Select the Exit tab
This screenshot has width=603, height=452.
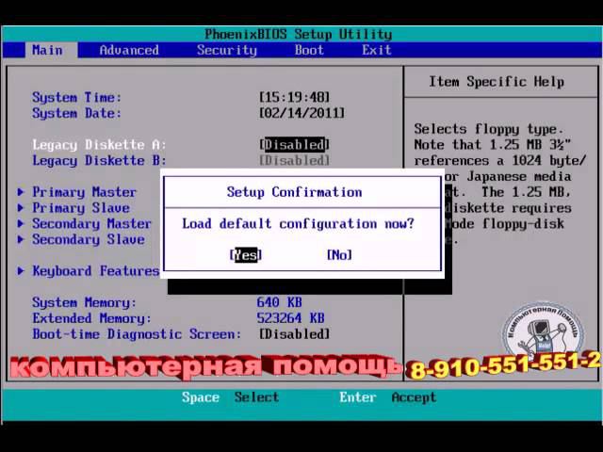click(x=377, y=50)
